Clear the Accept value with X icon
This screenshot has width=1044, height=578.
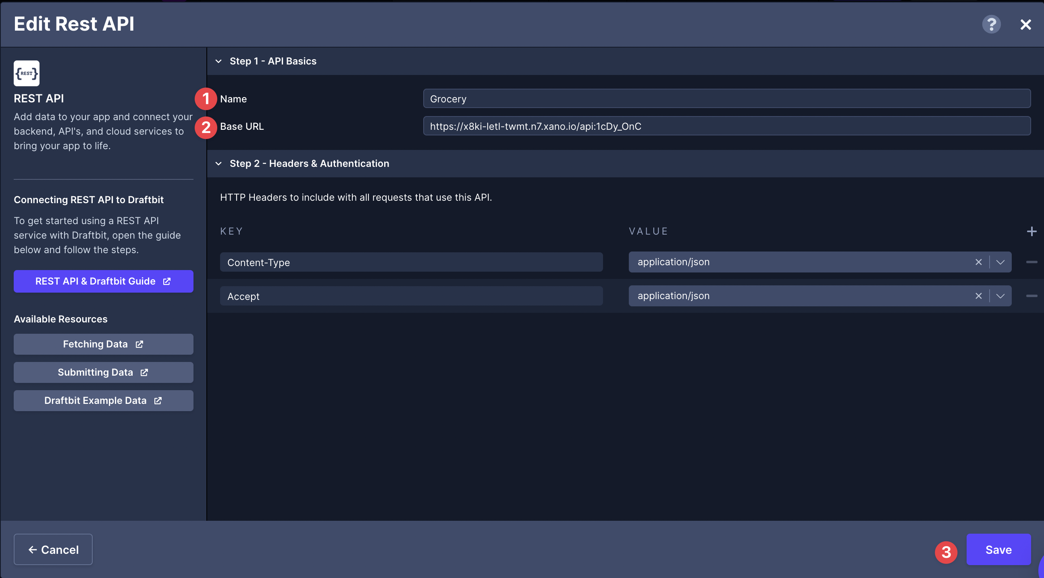pyautogui.click(x=978, y=296)
